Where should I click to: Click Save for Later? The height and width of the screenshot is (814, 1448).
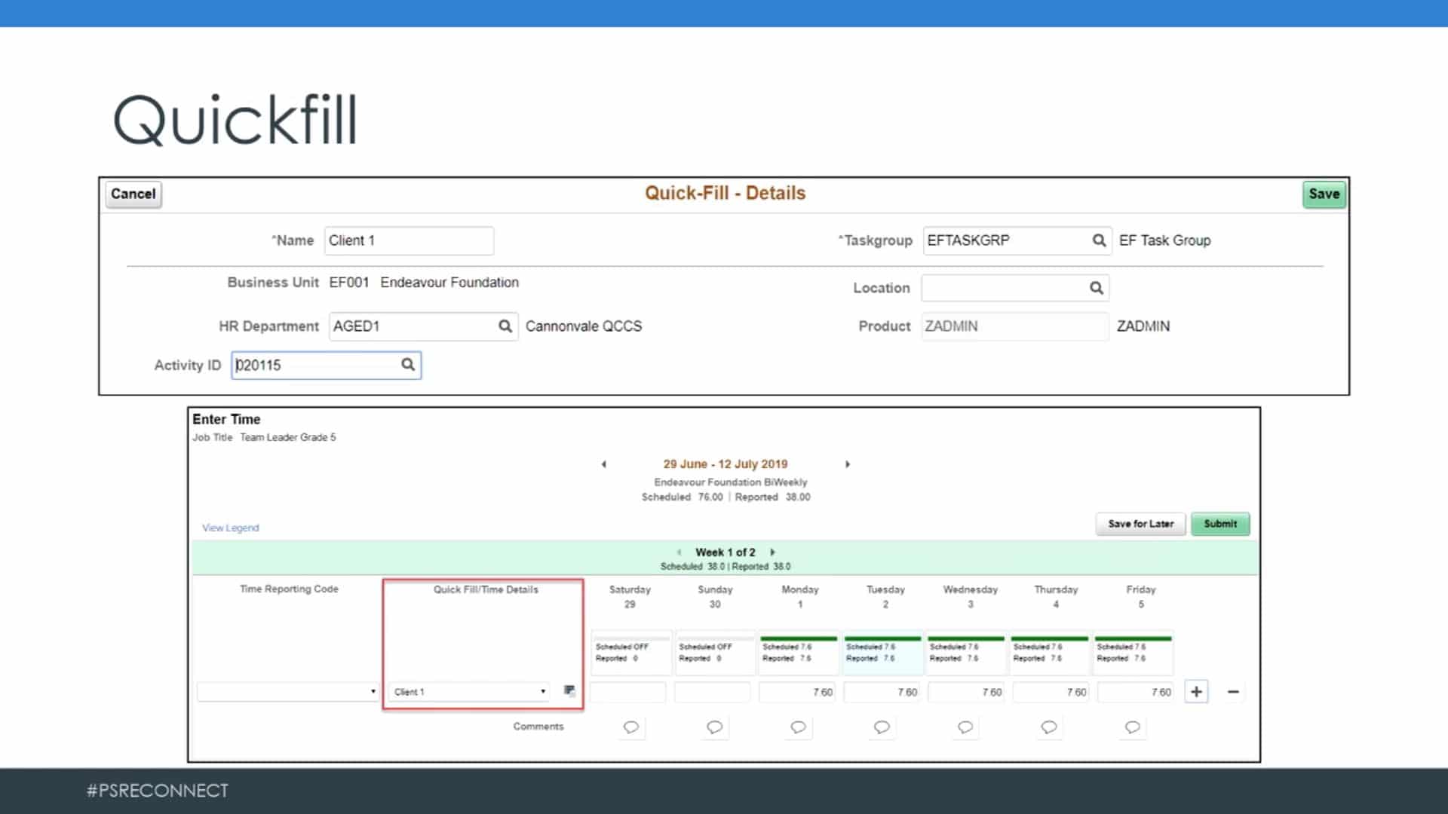click(1140, 524)
